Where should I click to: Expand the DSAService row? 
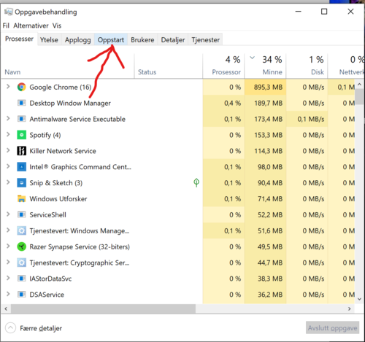click(x=8, y=294)
